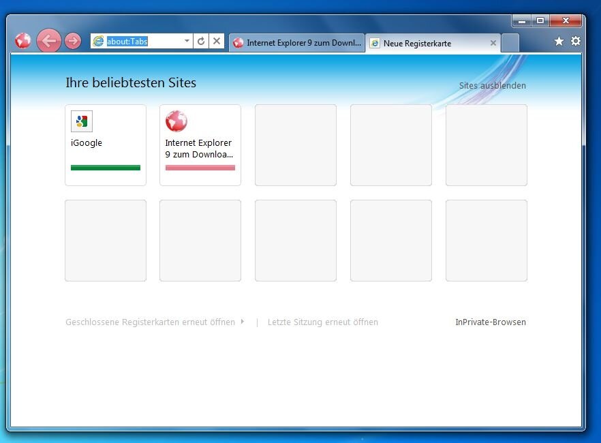Click the red globe icon beside back button
Image resolution: width=601 pixels, height=443 pixels.
pos(23,41)
